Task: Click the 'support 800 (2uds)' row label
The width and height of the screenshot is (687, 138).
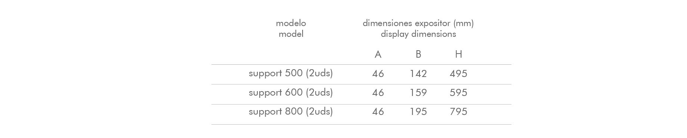Action: 291,112
